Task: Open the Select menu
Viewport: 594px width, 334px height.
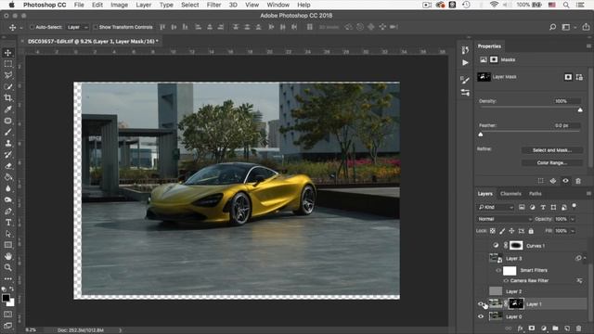Action: point(189,5)
